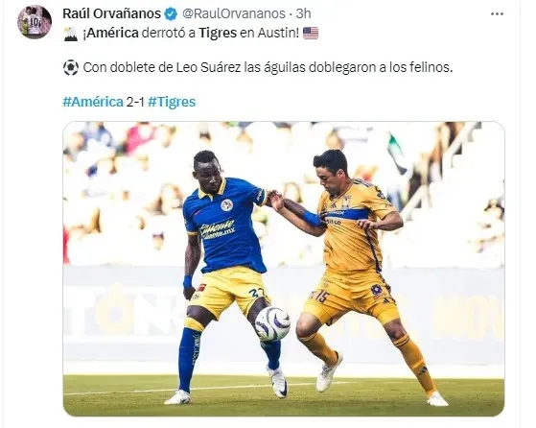The image size is (536, 428).
Task: Open the @RaulOrvananos handle link
Action: click(x=233, y=14)
